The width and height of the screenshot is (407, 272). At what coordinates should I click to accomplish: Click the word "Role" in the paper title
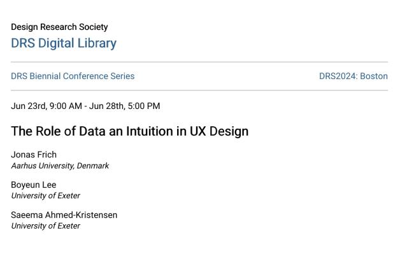(x=51, y=132)
